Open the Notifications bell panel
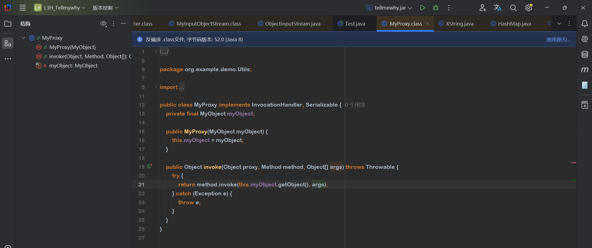 pyautogui.click(x=584, y=24)
